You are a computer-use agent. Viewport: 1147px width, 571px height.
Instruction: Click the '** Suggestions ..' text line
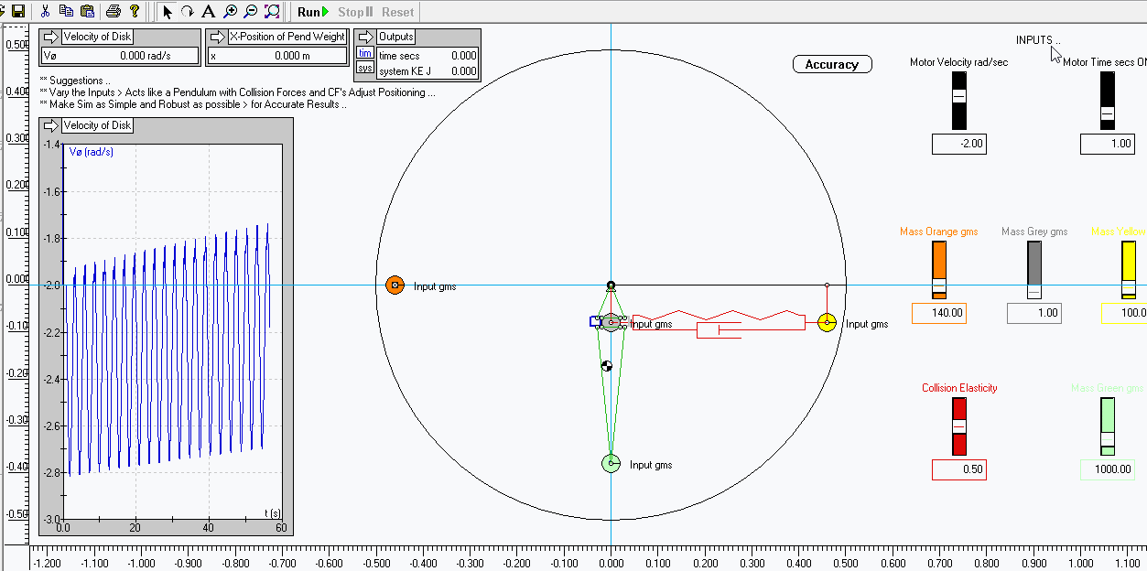(76, 81)
